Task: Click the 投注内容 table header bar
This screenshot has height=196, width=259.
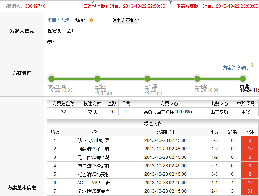Action: (153, 124)
